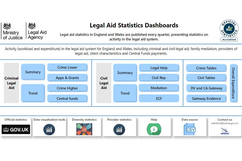Click the Contact us signature icon
Screen dimensions: 242x161
click(x=225, y=131)
